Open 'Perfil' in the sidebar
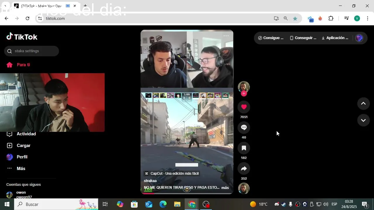 tap(17, 157)
